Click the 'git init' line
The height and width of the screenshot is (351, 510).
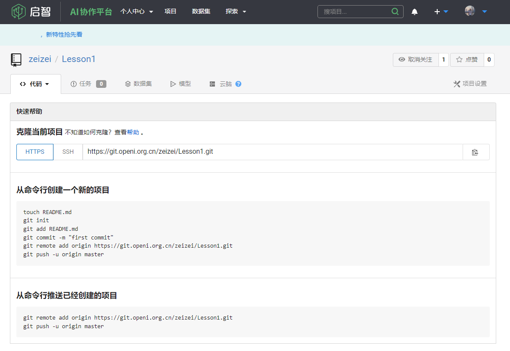point(36,221)
